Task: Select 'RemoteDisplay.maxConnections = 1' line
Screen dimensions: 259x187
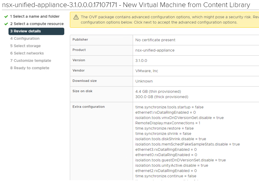Action: [x=168, y=123]
